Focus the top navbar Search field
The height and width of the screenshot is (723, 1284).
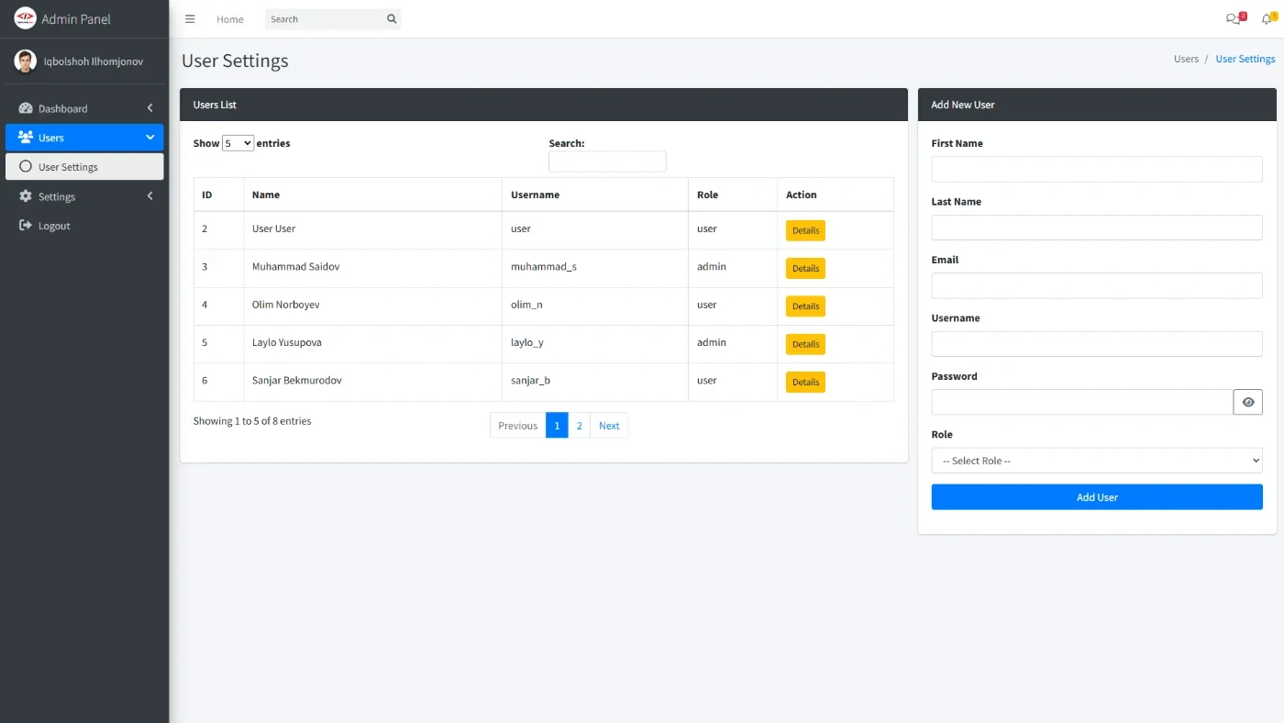pos(324,19)
